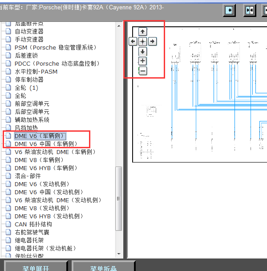Pan the wiring diagram right with the right arrow
267x271 pixels.
click(x=152, y=42)
